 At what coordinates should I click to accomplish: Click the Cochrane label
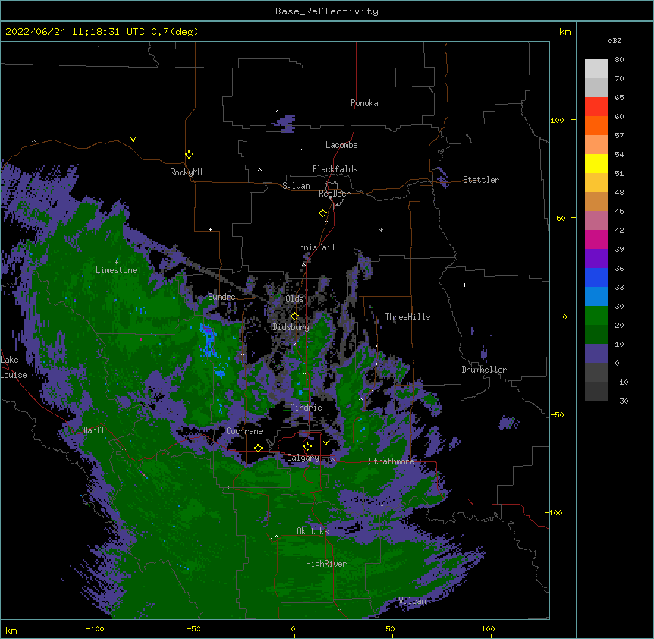tap(244, 431)
